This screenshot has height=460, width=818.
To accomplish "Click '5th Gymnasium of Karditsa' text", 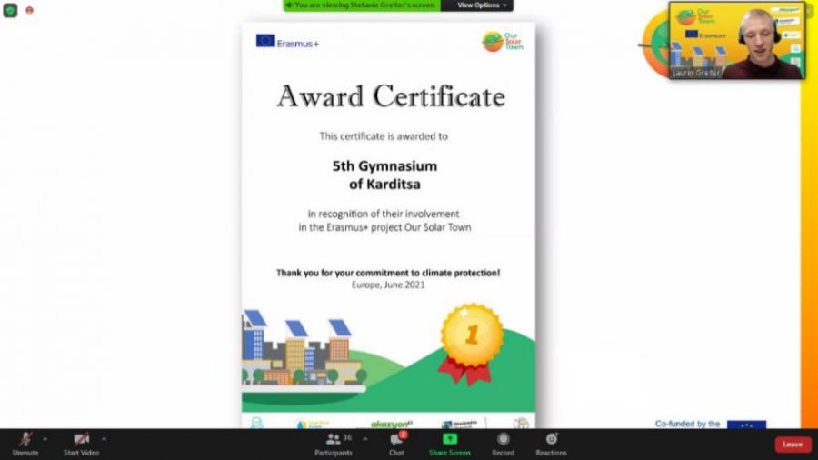I will click(x=385, y=175).
